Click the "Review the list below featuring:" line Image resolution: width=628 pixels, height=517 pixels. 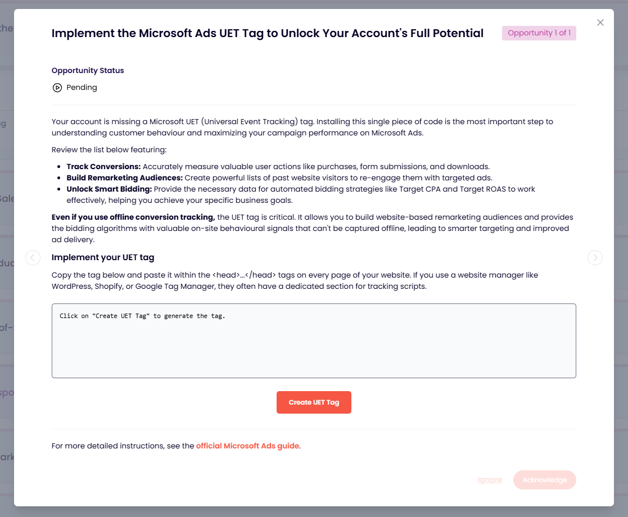point(109,150)
